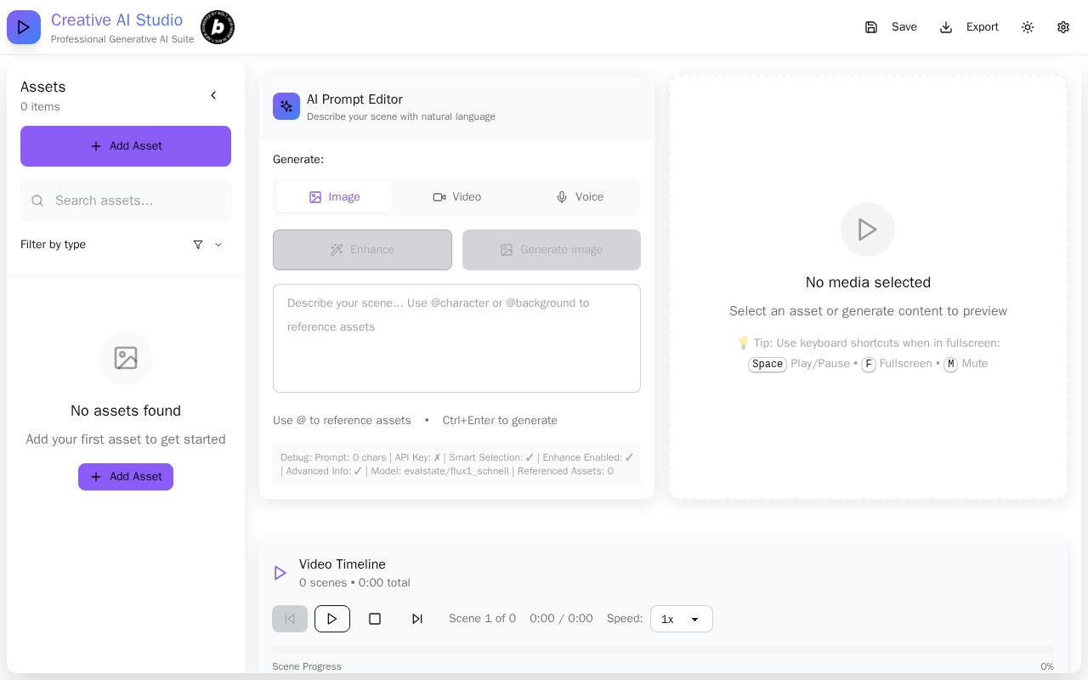Focus the Search assets field
The width and height of the screenshot is (1088, 680).
pos(126,201)
